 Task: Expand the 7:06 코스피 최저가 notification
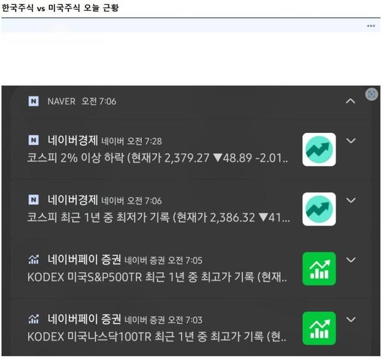[351, 200]
